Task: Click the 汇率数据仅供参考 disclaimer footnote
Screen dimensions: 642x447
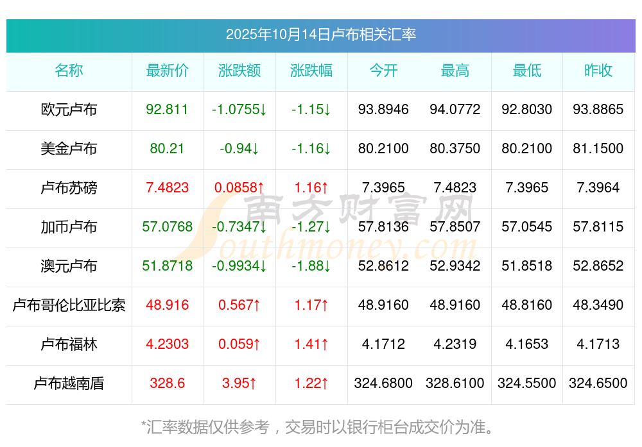Action: (317, 427)
